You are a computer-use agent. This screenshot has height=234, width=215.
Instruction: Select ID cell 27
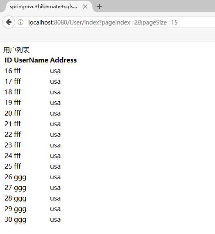(8, 187)
